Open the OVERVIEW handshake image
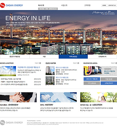This screenshot has width=117, height=128. 18,97
